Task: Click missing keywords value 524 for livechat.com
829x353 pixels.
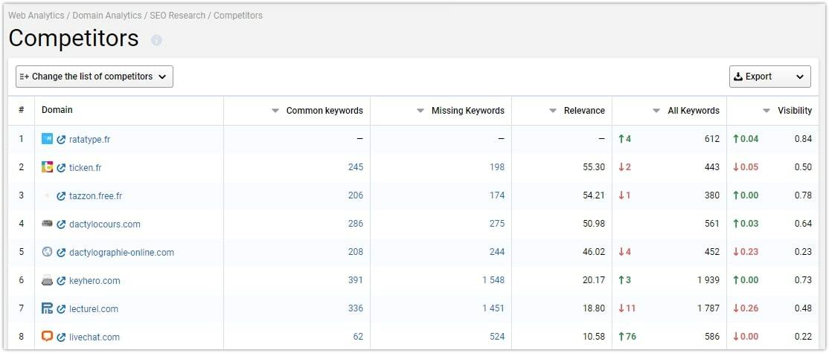Action: [x=497, y=337]
